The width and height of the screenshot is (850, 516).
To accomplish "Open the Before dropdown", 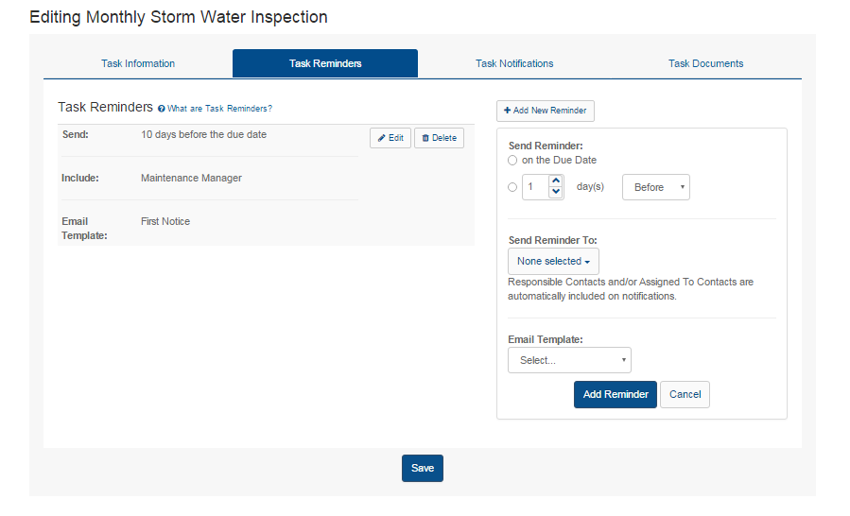I will click(656, 187).
